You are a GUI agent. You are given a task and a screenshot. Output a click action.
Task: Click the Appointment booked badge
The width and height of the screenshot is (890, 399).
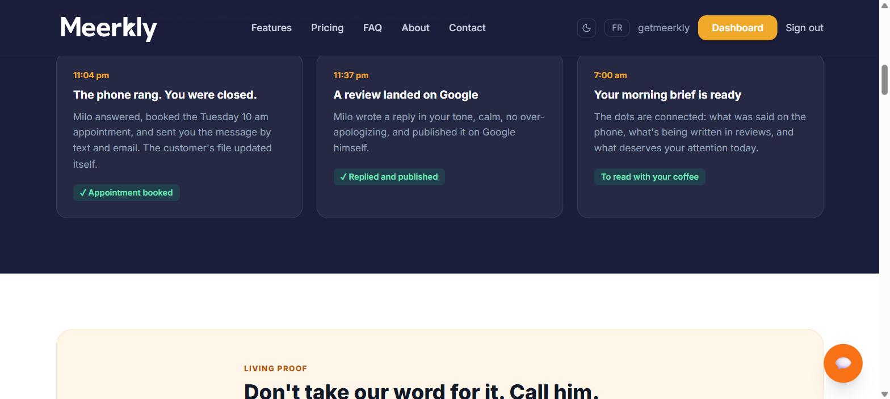(x=126, y=193)
